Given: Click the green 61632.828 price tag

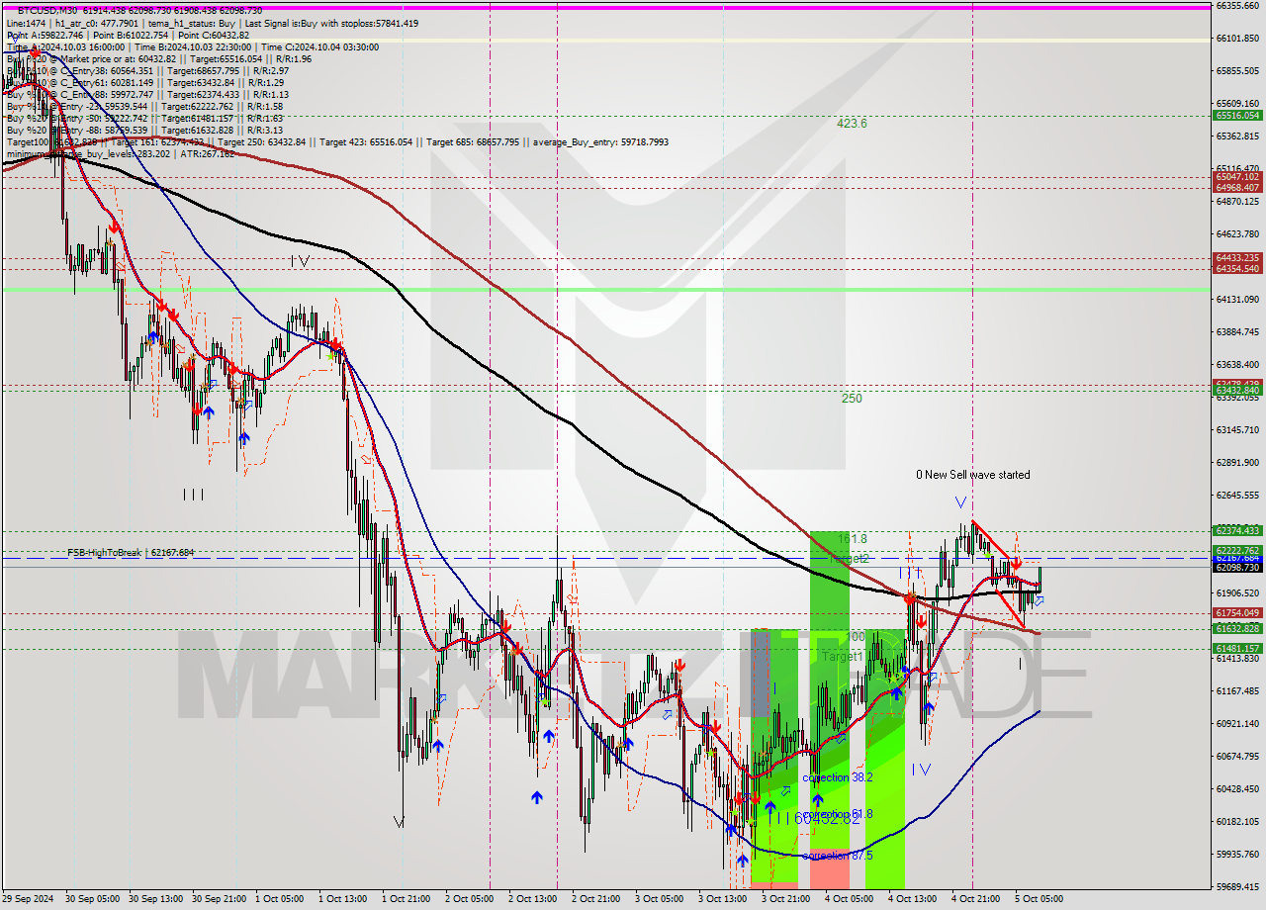Looking at the screenshot, I should 1237,629.
